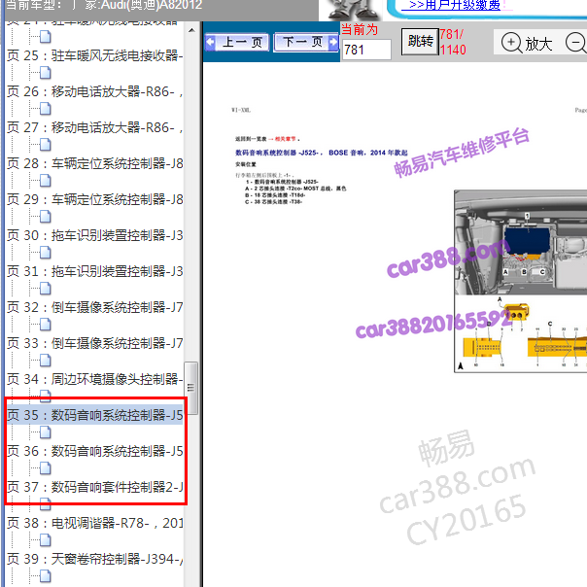Click the 跳转 jump button
Viewport: 587px width, 587px height.
tap(420, 42)
